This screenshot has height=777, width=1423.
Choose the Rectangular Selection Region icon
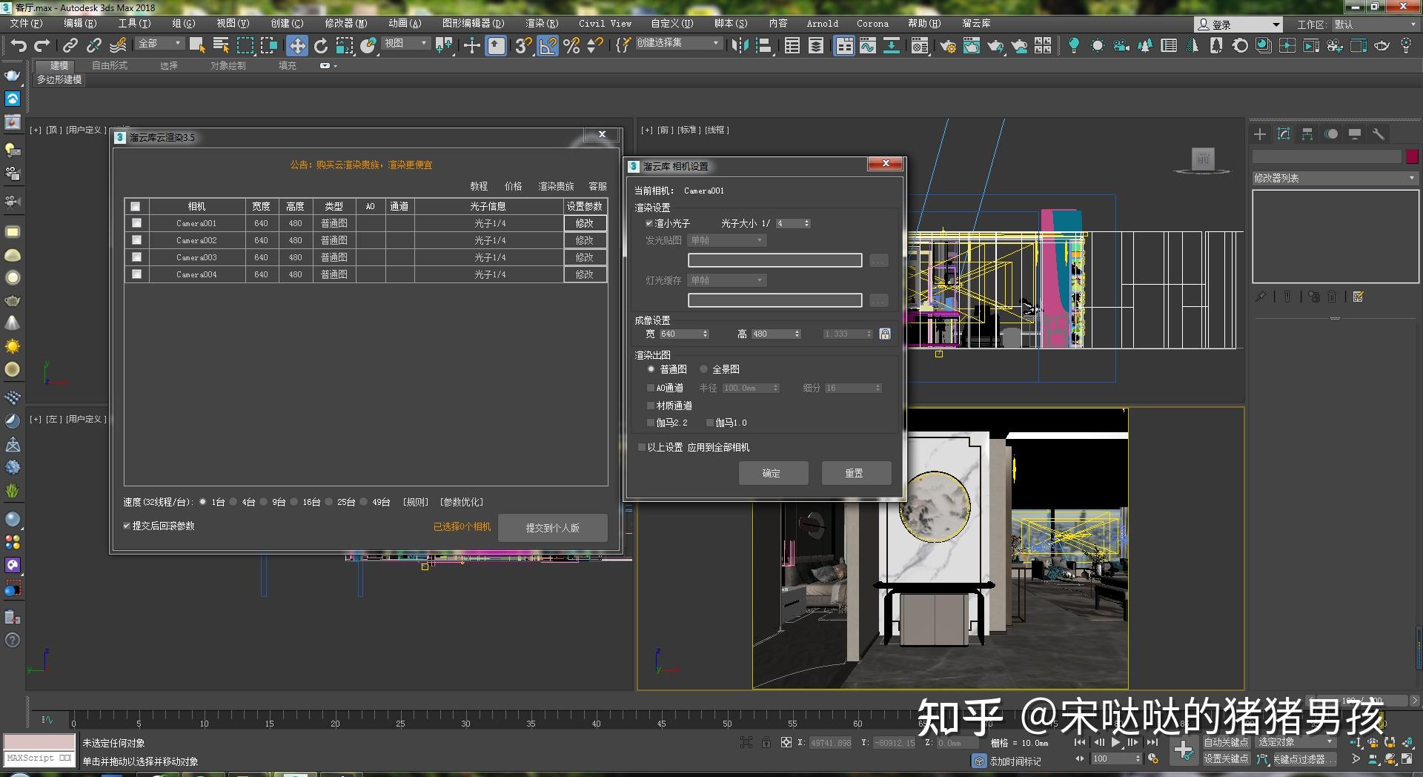(x=245, y=45)
